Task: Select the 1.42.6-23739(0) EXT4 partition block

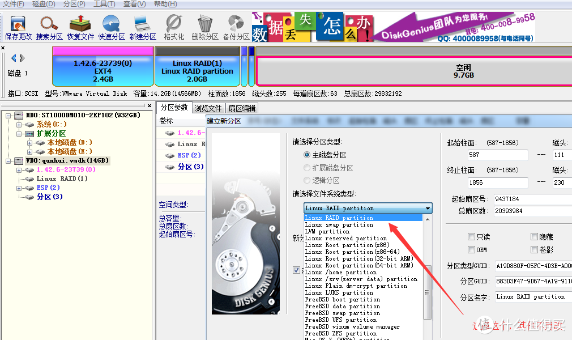Action: tap(103, 66)
